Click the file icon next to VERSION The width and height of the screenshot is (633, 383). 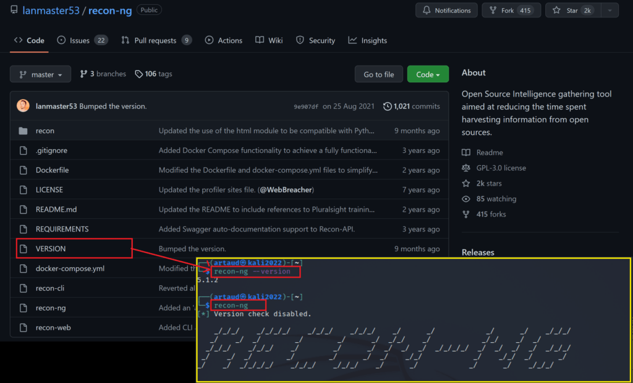(23, 249)
